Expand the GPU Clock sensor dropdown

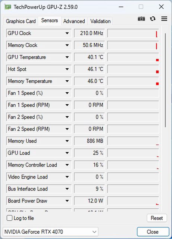[x=67, y=33]
